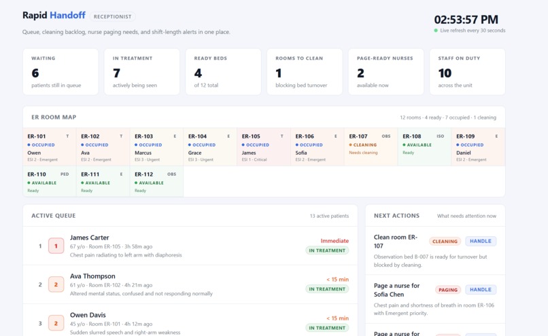
Task: Click "Clean room ER-107" action title
Action: 396,242
